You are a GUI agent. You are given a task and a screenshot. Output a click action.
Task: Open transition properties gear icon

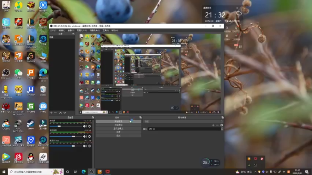[x=222, y=125]
